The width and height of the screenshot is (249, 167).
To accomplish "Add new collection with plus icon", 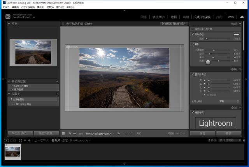I will (57, 94).
